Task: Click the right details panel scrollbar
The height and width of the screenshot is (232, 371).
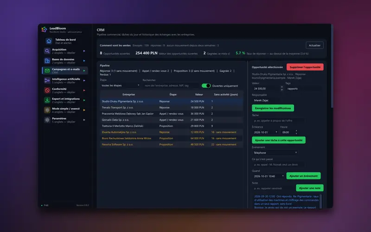Action: (x=332, y=66)
